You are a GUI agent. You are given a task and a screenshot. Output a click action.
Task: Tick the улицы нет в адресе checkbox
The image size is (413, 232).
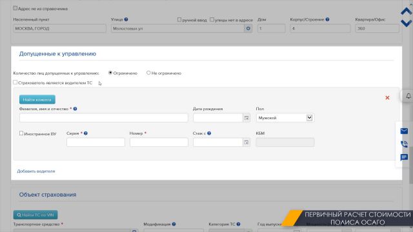212,19
